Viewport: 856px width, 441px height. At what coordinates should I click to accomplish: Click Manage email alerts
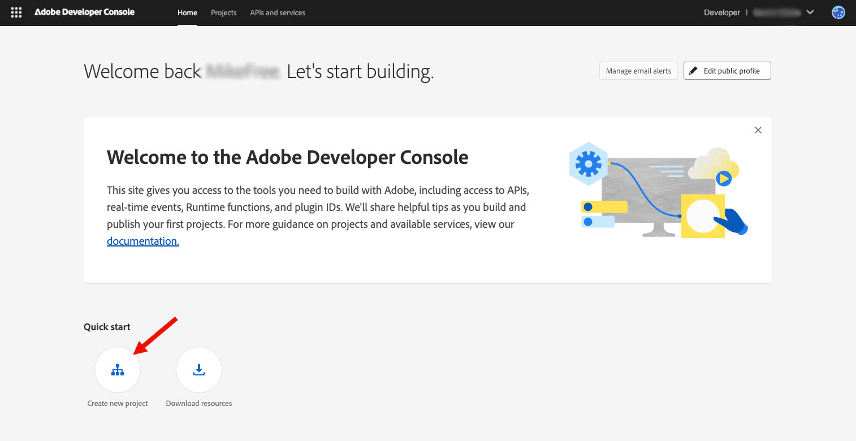pyautogui.click(x=638, y=71)
